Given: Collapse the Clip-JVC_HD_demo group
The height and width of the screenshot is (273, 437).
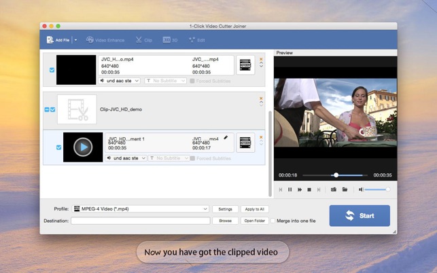Looking at the screenshot, I should click(46, 109).
